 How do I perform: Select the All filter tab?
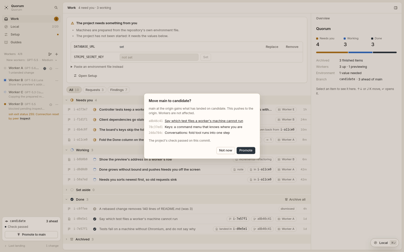(74, 90)
